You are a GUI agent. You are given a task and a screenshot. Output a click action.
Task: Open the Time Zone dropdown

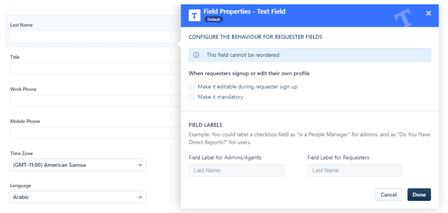pos(78,165)
